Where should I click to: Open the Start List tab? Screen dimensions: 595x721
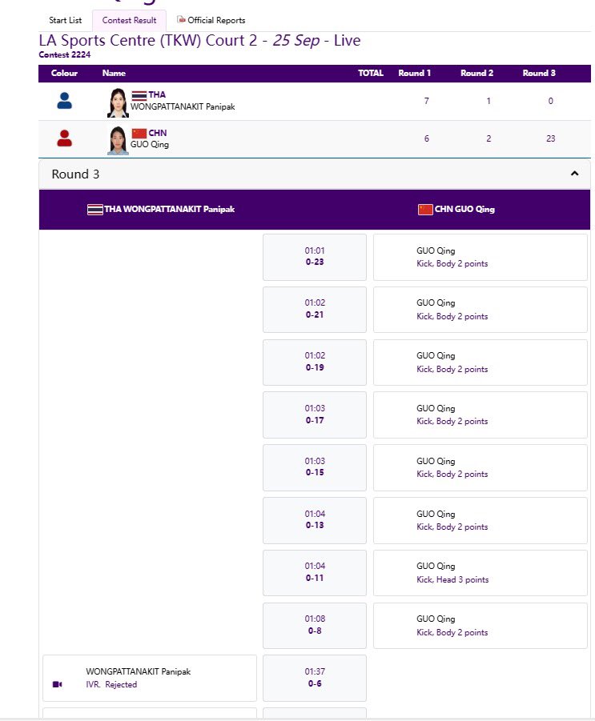66,20
